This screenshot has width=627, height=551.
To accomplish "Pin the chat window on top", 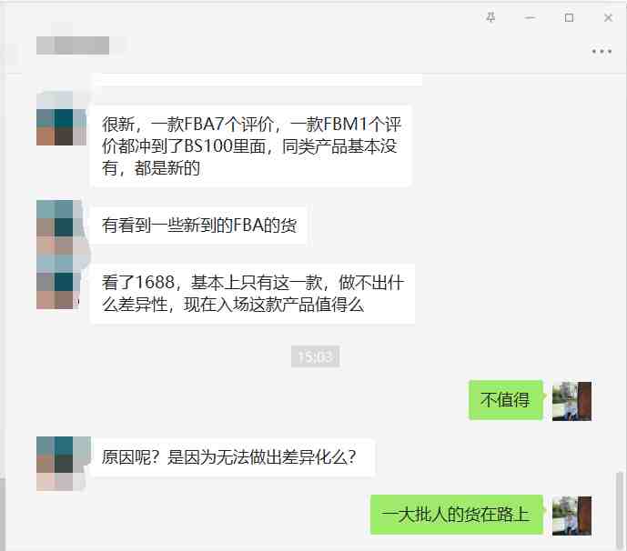I will tap(490, 17).
